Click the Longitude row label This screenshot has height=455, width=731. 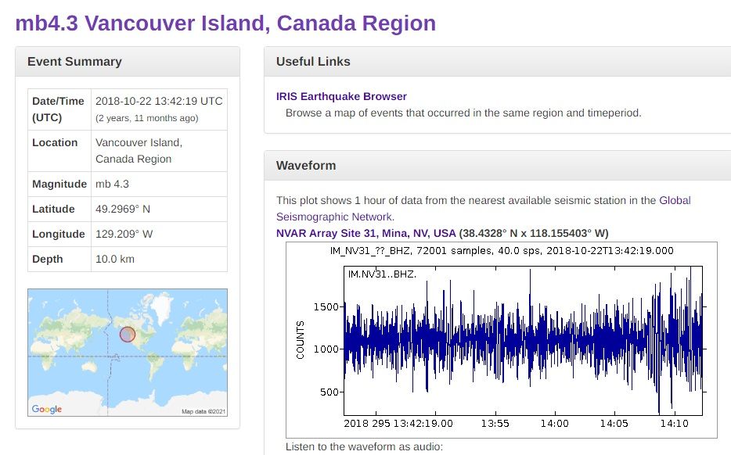58,235
